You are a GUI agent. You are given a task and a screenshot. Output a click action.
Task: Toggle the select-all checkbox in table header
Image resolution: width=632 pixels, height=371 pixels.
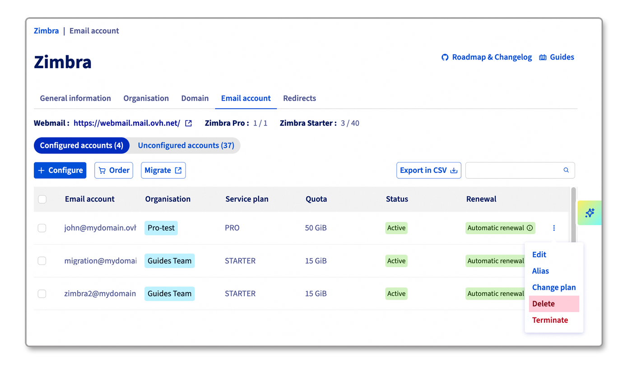pos(42,199)
